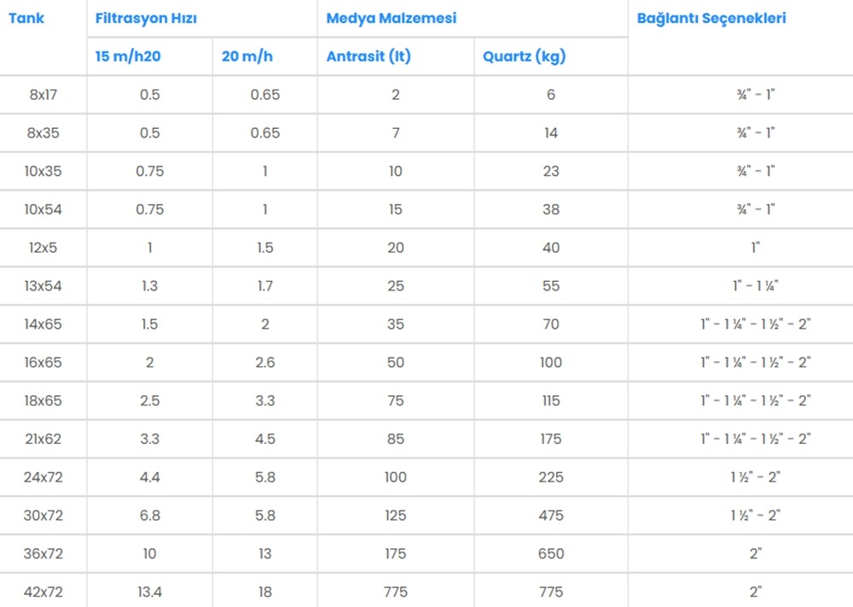Select the 10x54 tank row label
The width and height of the screenshot is (853, 607).
(x=43, y=209)
